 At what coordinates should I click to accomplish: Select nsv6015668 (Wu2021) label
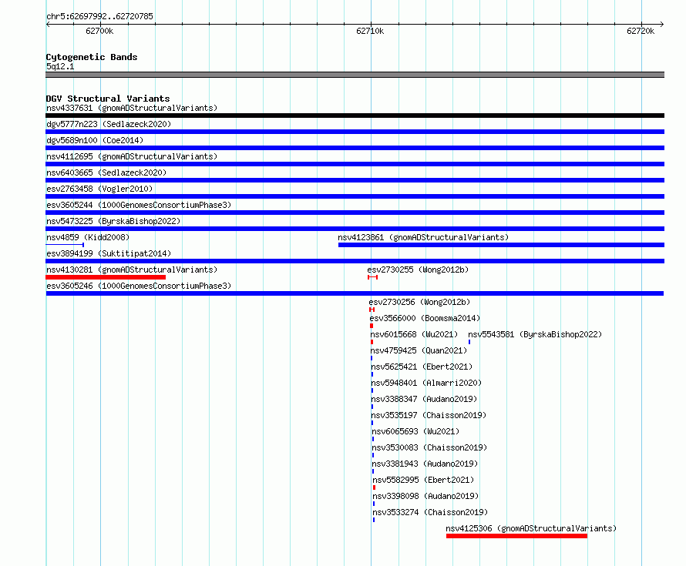(x=414, y=334)
